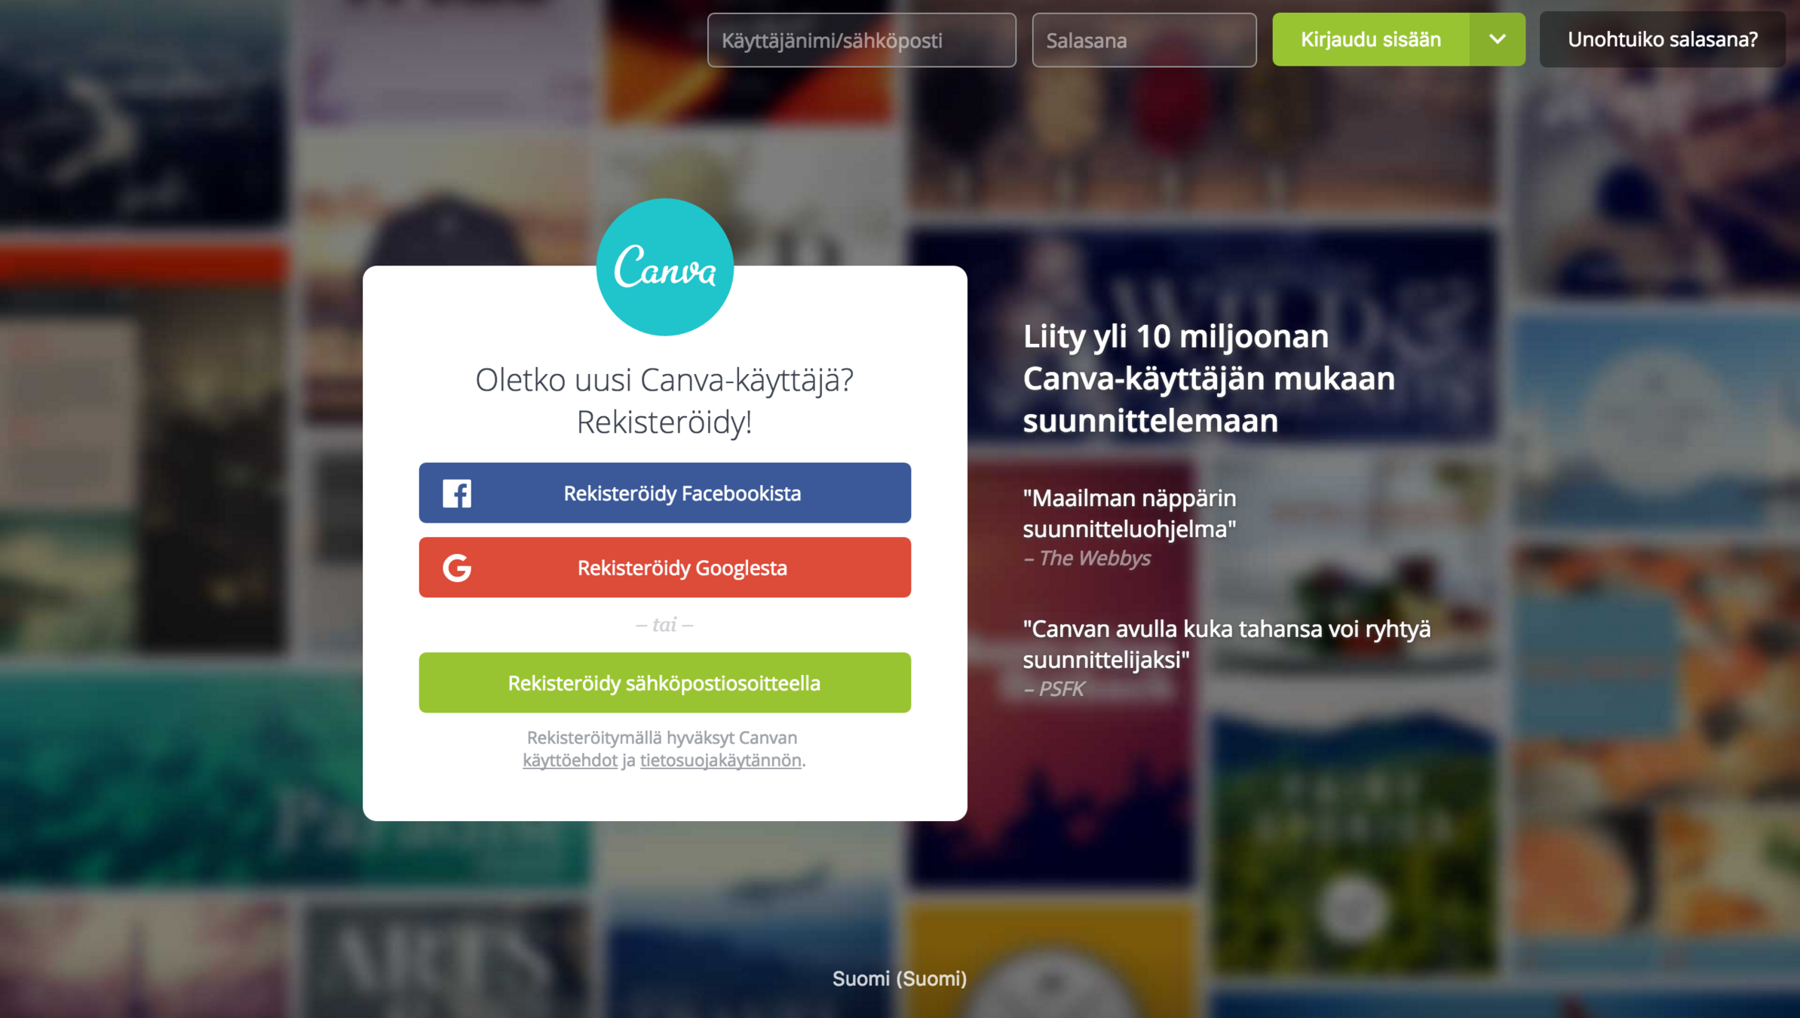Image resolution: width=1800 pixels, height=1018 pixels.
Task: Click Rekisteröidy sähköpostiosoitteella
Action: [664, 682]
